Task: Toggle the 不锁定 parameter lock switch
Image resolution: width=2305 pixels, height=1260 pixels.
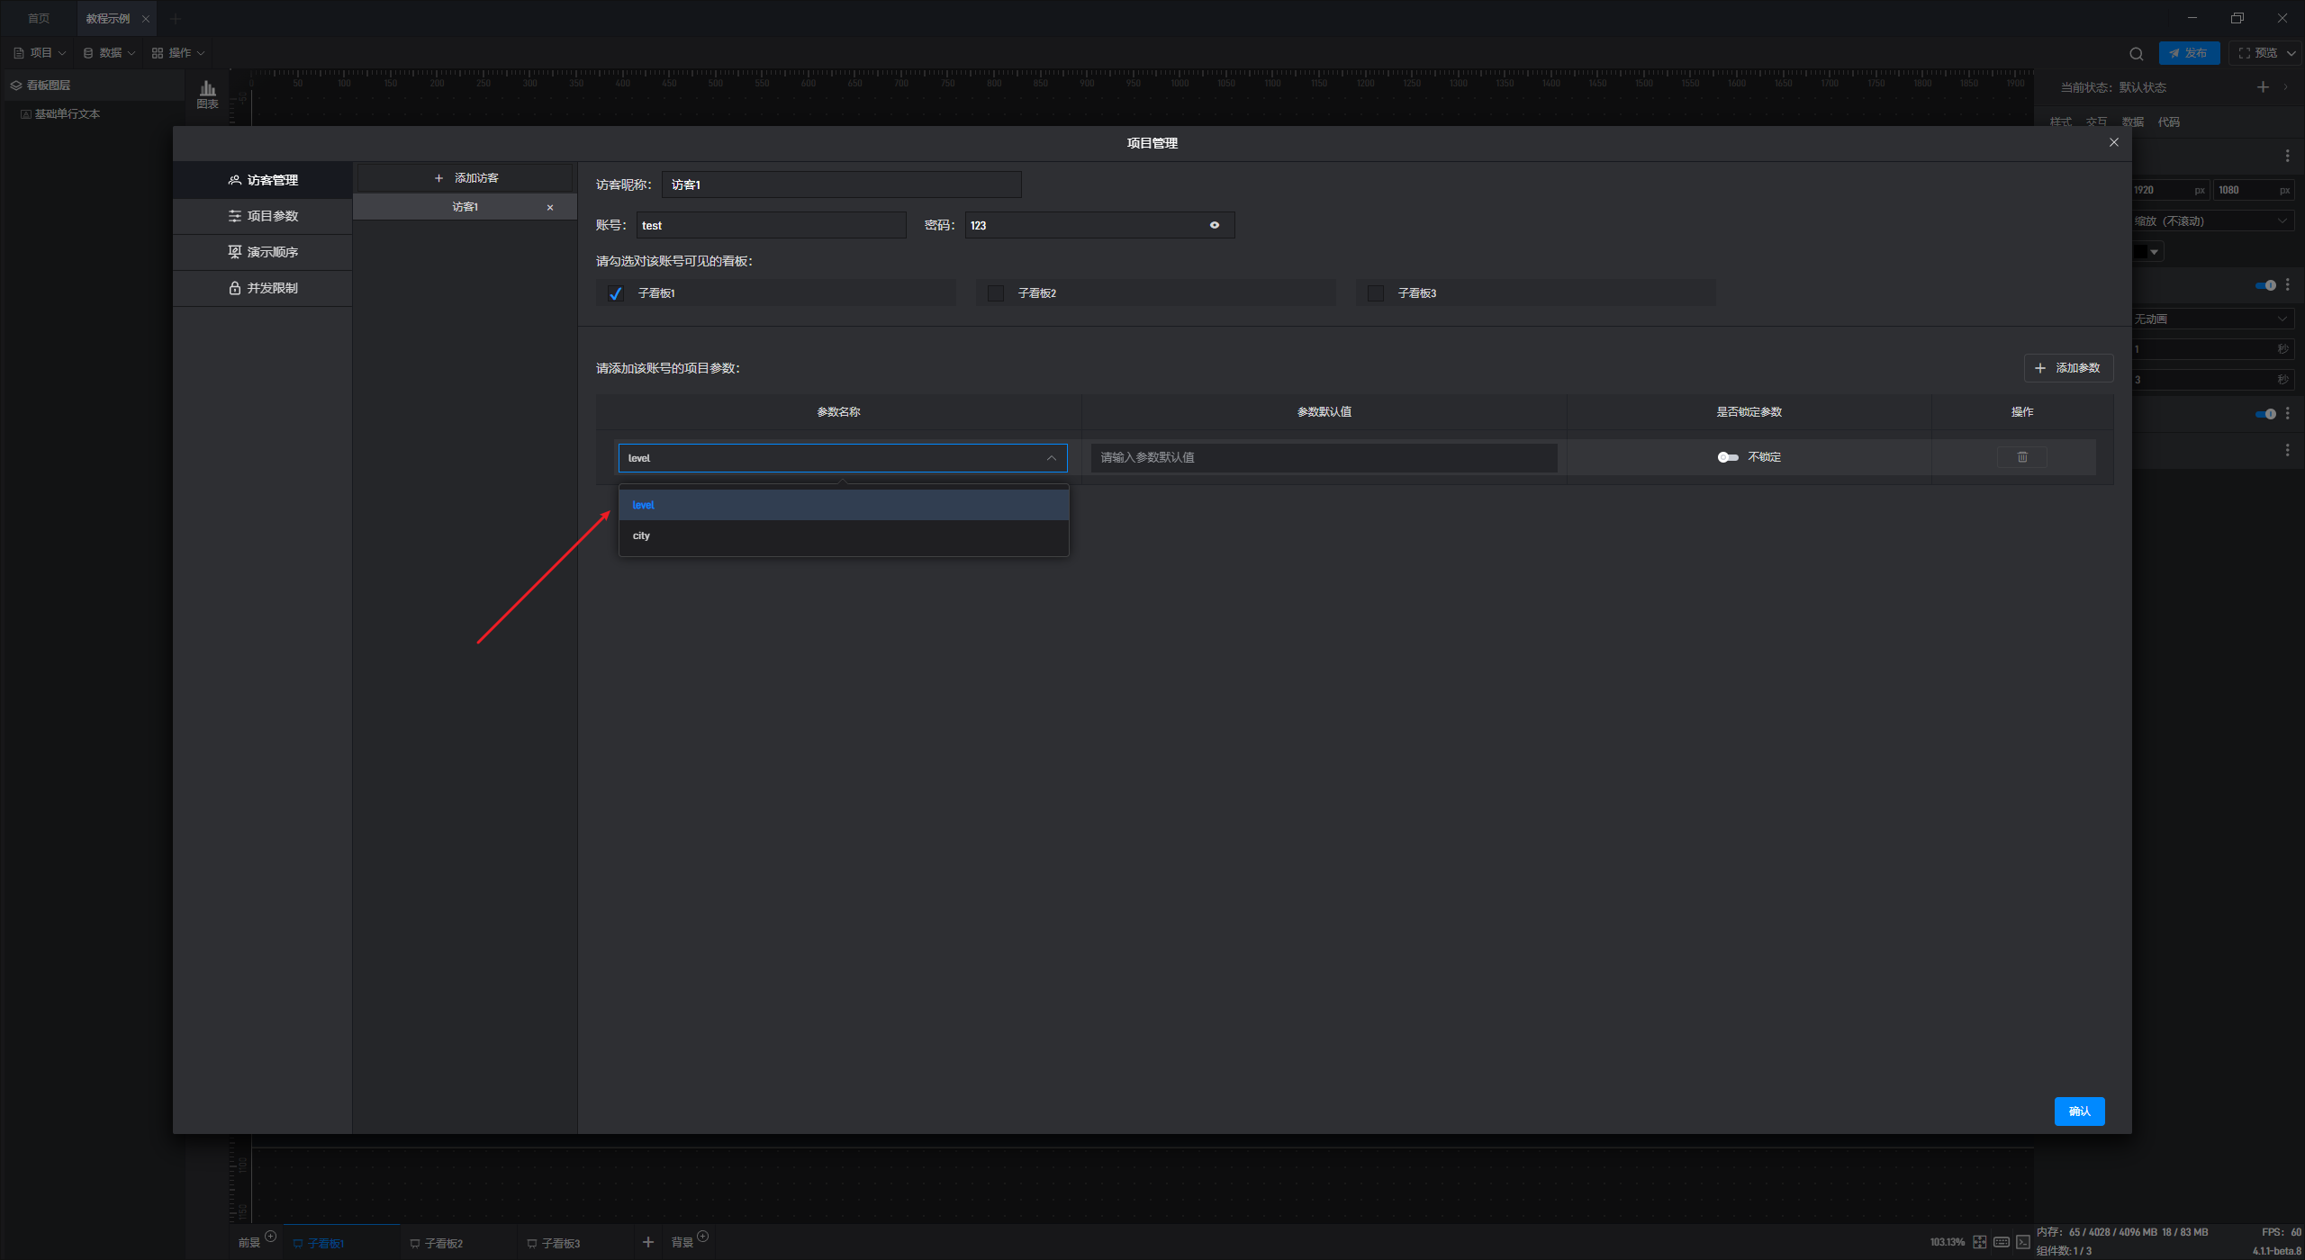Action: tap(1727, 457)
